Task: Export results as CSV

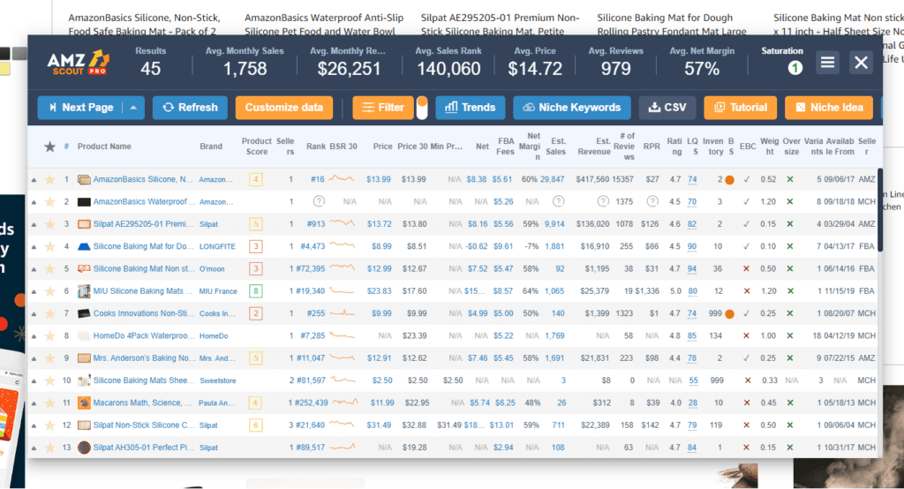Action: click(667, 108)
